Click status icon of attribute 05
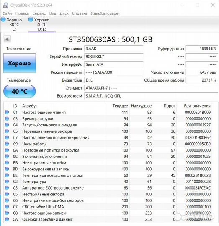Image resolution: width=219 pixels, height=226 pixels. tap(7, 131)
